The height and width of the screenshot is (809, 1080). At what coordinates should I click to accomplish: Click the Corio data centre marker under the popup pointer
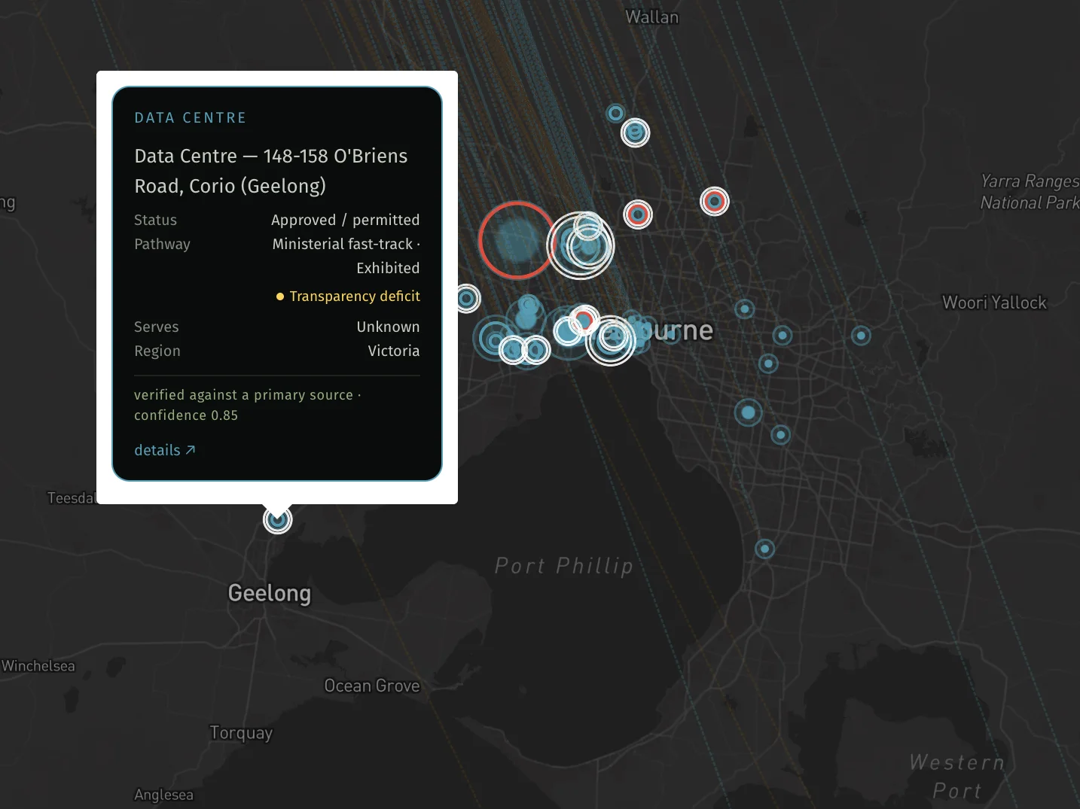[278, 519]
